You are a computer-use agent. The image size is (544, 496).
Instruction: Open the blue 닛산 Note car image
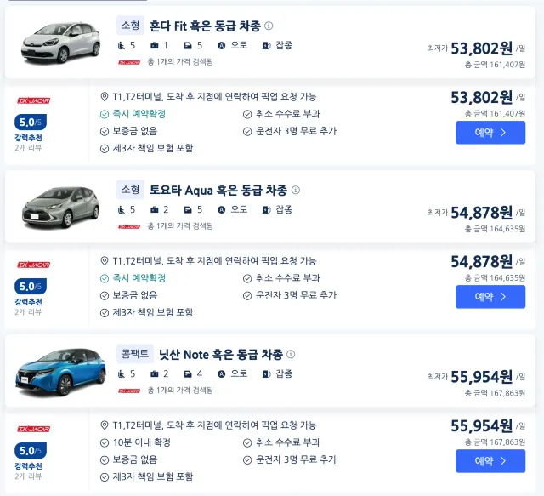point(59,373)
